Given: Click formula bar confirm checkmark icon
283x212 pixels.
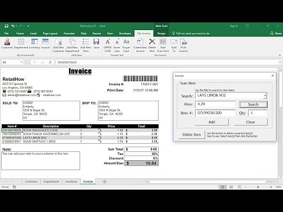Looking at the screenshot, I should (x=42, y=62).
